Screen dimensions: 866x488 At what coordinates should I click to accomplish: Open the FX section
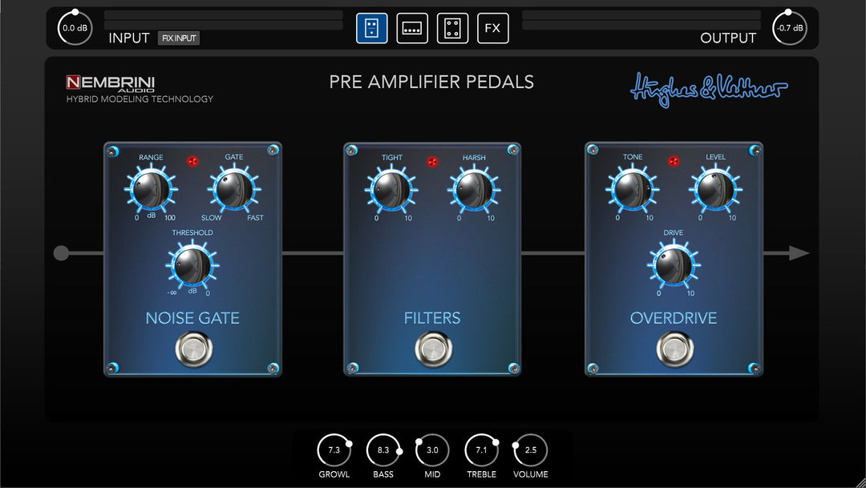(x=493, y=27)
